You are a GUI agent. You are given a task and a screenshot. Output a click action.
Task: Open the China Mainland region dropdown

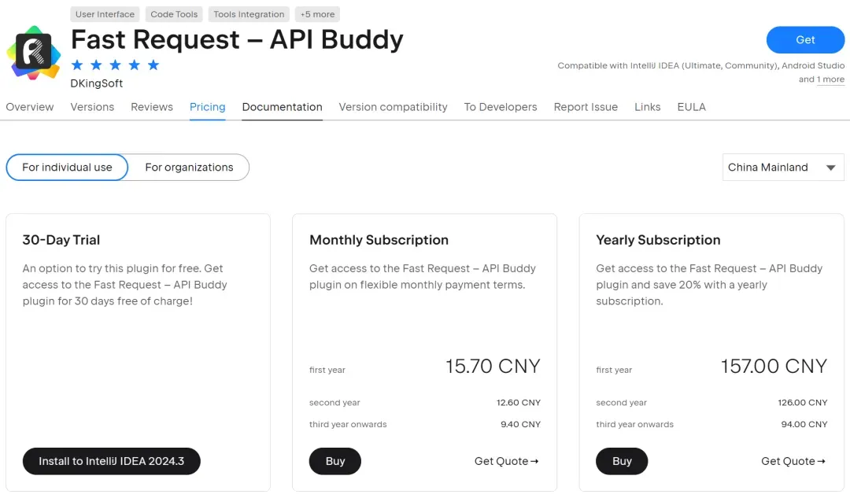[x=782, y=167]
